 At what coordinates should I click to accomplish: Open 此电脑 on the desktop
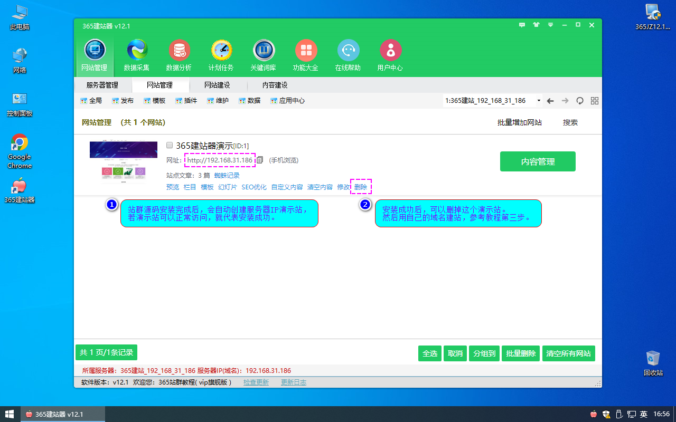pos(20,16)
